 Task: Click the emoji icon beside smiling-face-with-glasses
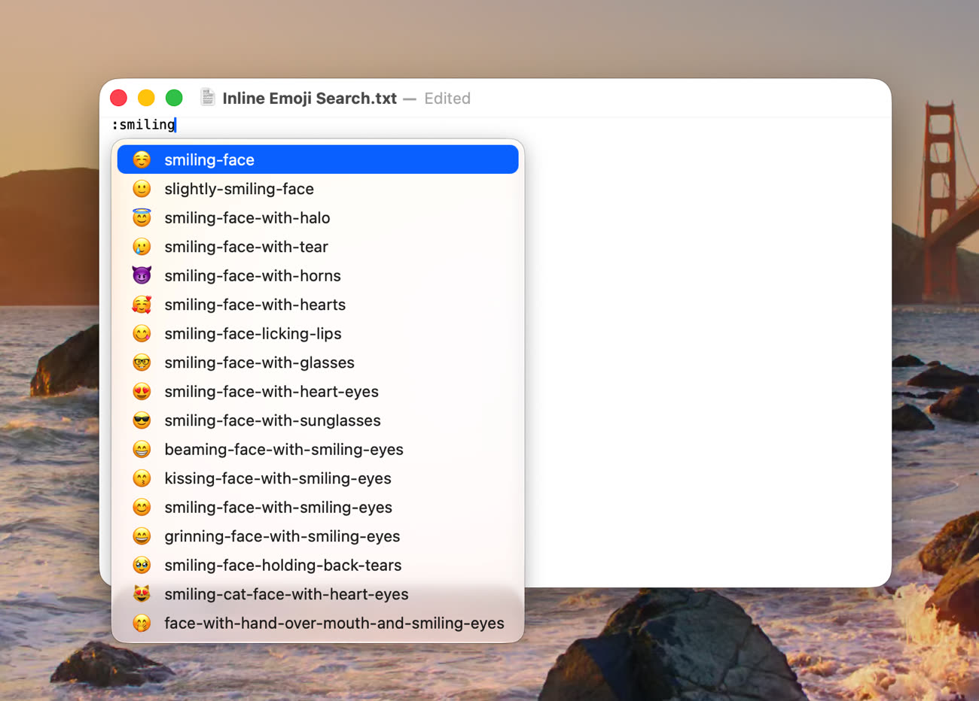(x=142, y=363)
